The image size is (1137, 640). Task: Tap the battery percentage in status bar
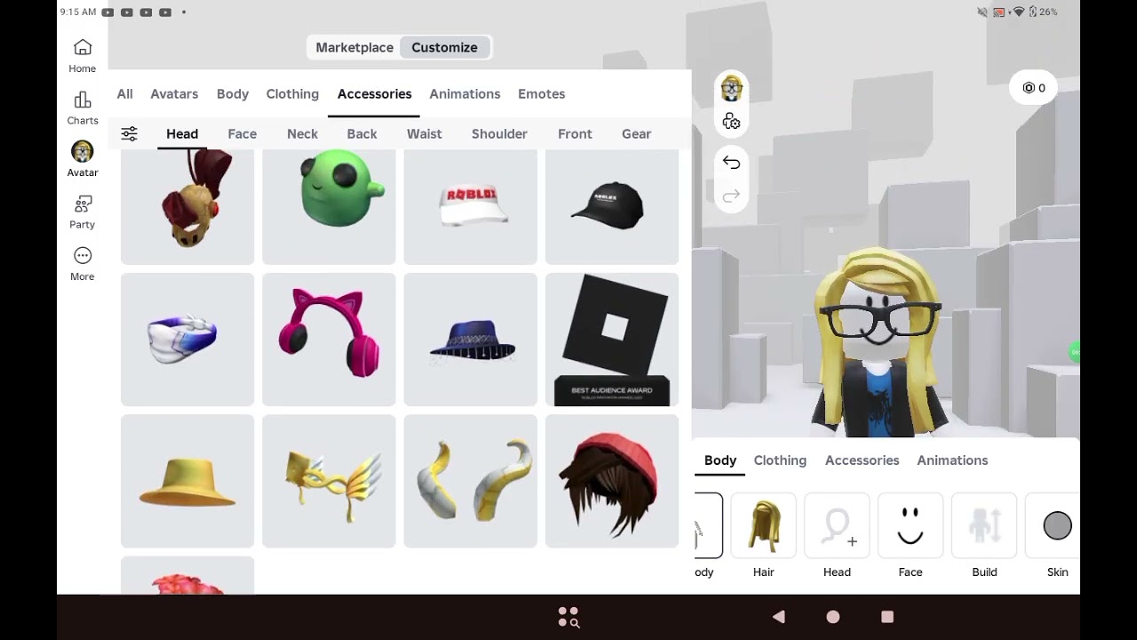(x=1048, y=12)
